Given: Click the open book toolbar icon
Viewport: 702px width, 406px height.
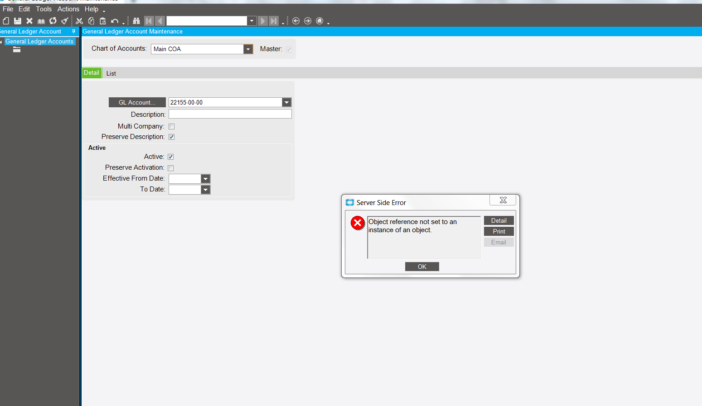Looking at the screenshot, I should [x=41, y=21].
